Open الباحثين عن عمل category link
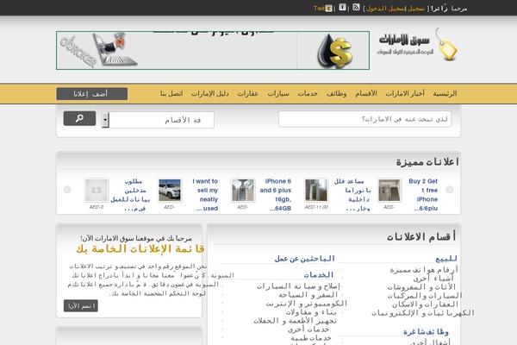The width and height of the screenshot is (517, 345). (x=305, y=259)
